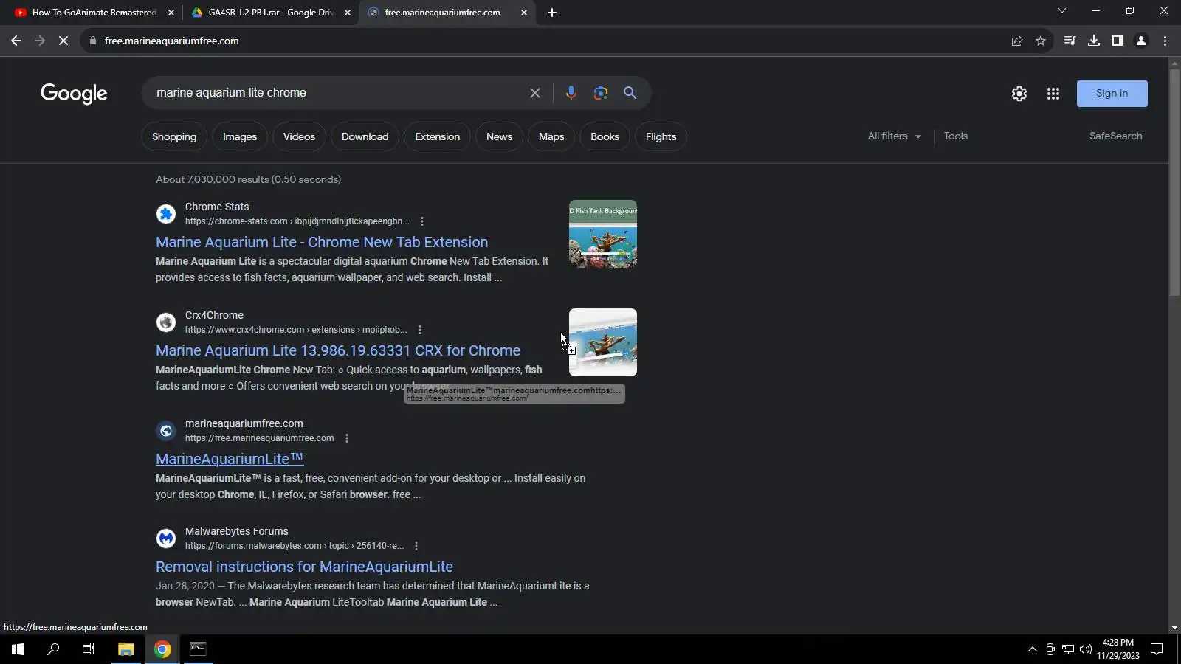
Task: Switch to How To GoAnimate Remastered tab
Action: pos(94,13)
